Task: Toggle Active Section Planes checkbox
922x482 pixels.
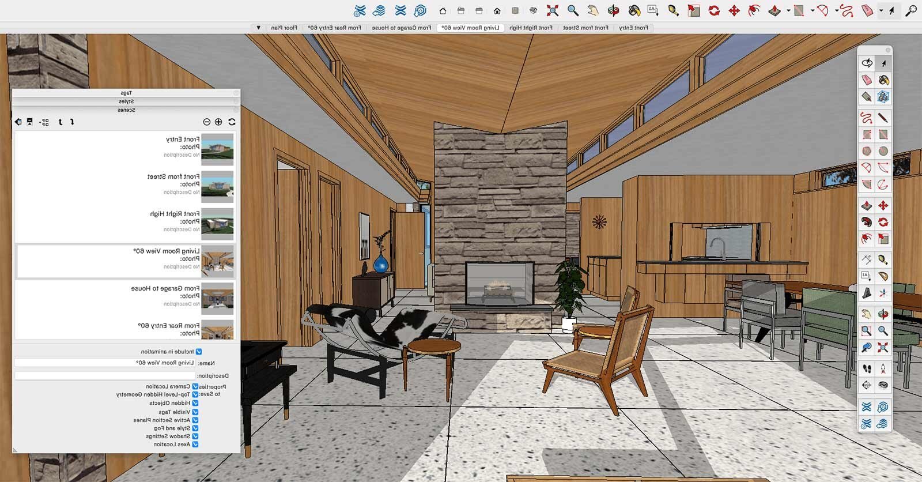Action: click(x=195, y=420)
